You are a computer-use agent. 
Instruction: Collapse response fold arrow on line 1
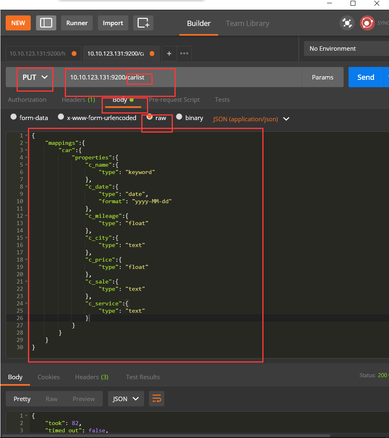pos(26,416)
